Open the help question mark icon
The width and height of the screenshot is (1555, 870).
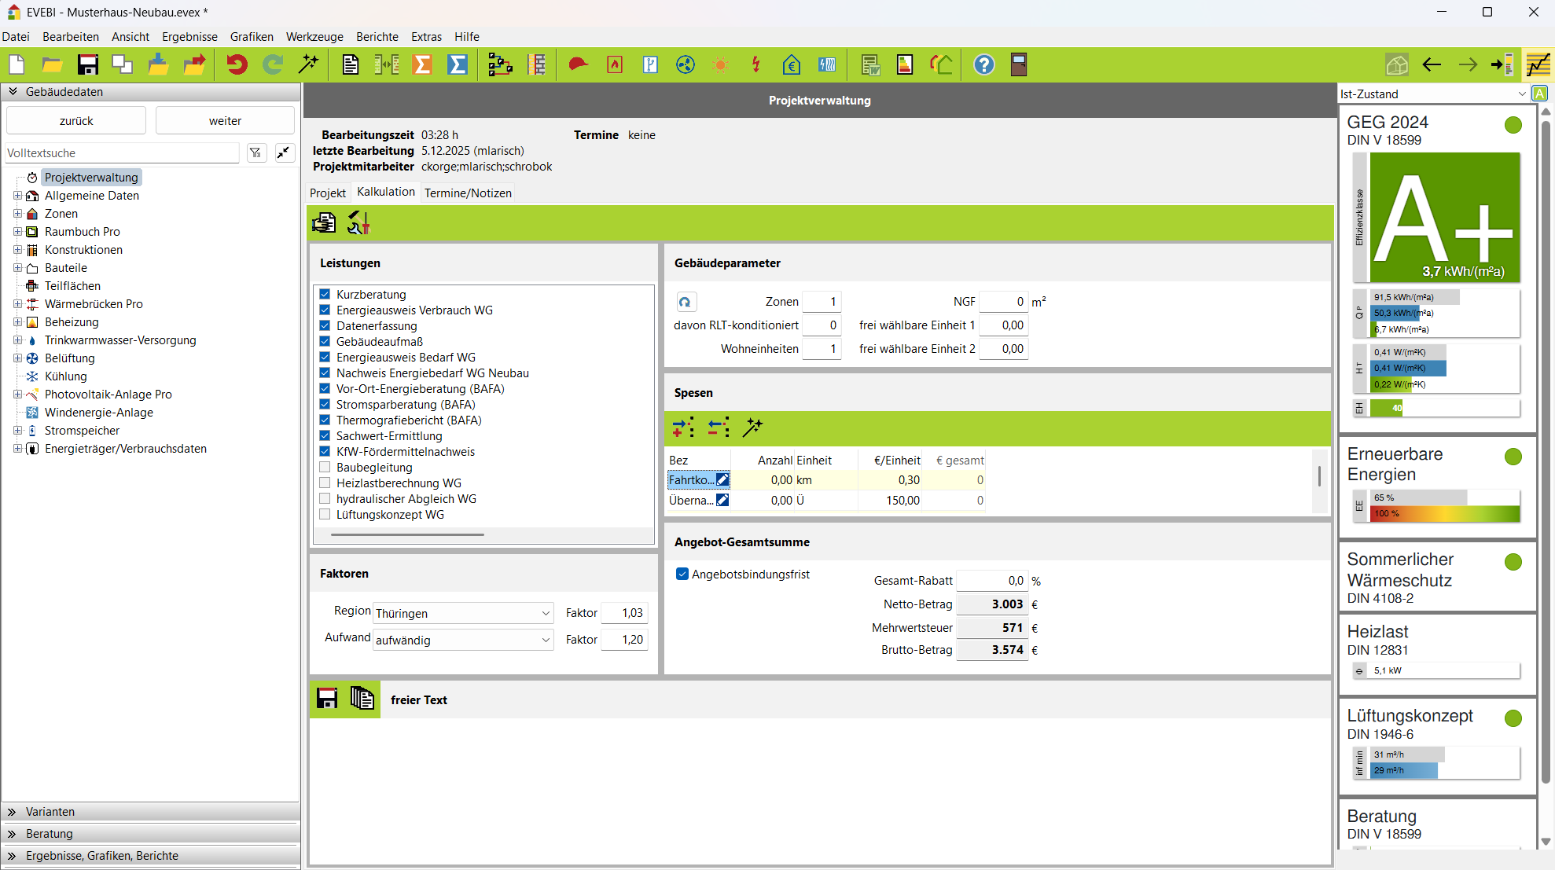[983, 64]
